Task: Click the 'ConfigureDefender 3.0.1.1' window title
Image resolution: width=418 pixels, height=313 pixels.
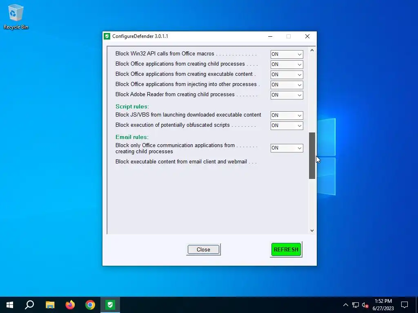Action: (140, 36)
